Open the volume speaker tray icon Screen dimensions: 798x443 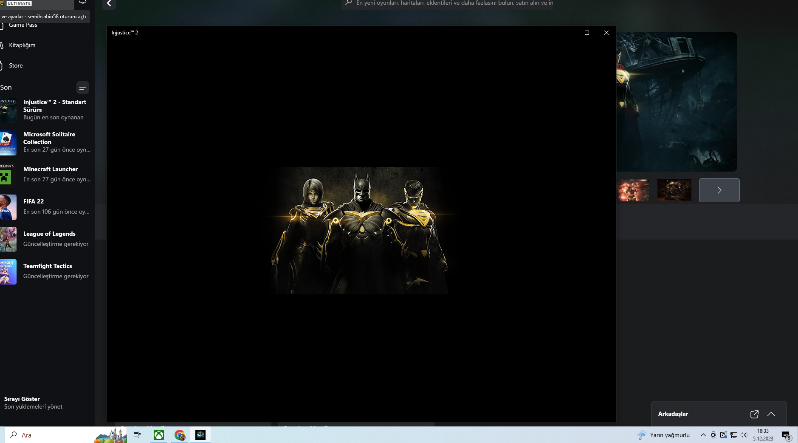coord(744,435)
